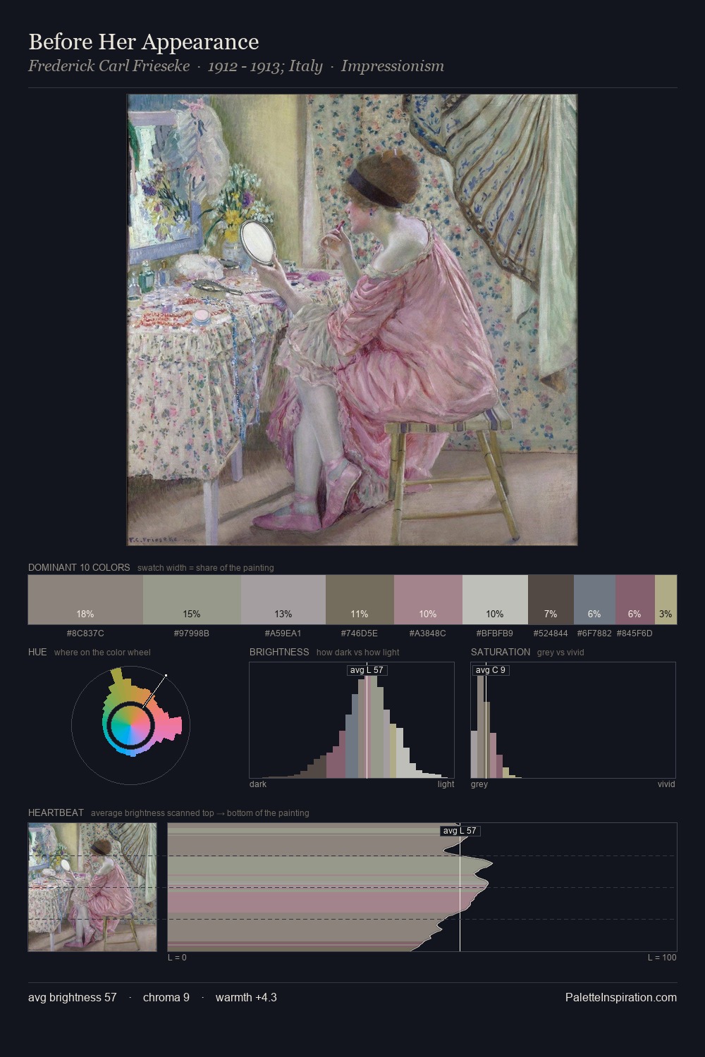Click artist name 'Frederick Carl Frieseke'
This screenshot has width=705, height=1057.
(109, 66)
